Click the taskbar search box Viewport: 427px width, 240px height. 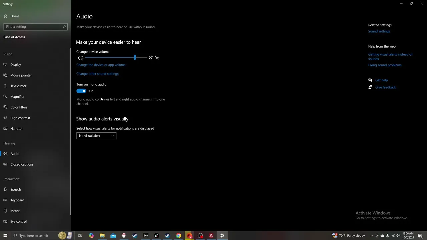[42, 236]
